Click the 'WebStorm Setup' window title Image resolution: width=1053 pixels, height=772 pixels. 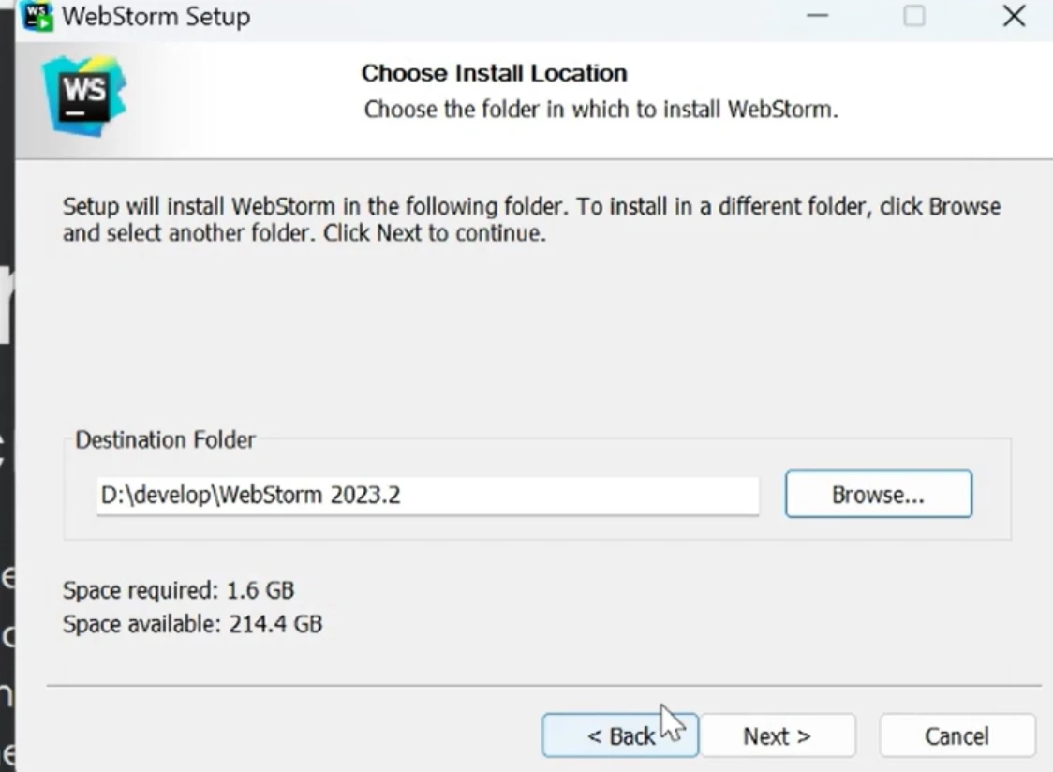pos(156,16)
